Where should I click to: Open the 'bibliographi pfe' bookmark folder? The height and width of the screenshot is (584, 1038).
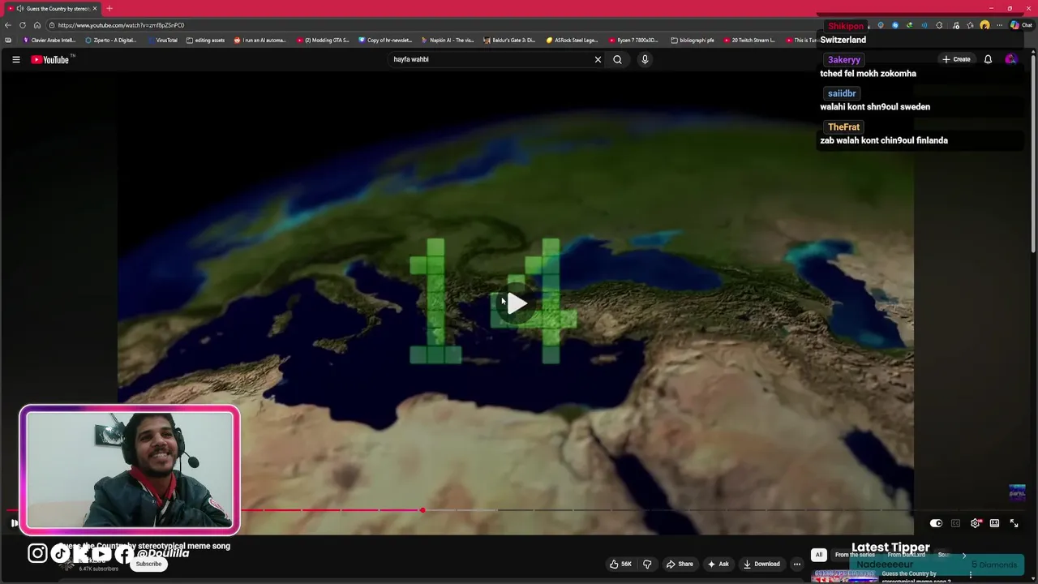click(x=693, y=40)
